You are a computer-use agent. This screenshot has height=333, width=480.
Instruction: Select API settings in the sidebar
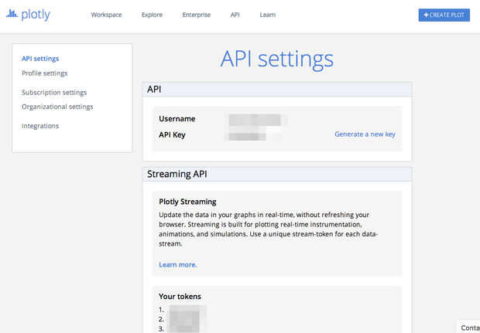point(40,59)
